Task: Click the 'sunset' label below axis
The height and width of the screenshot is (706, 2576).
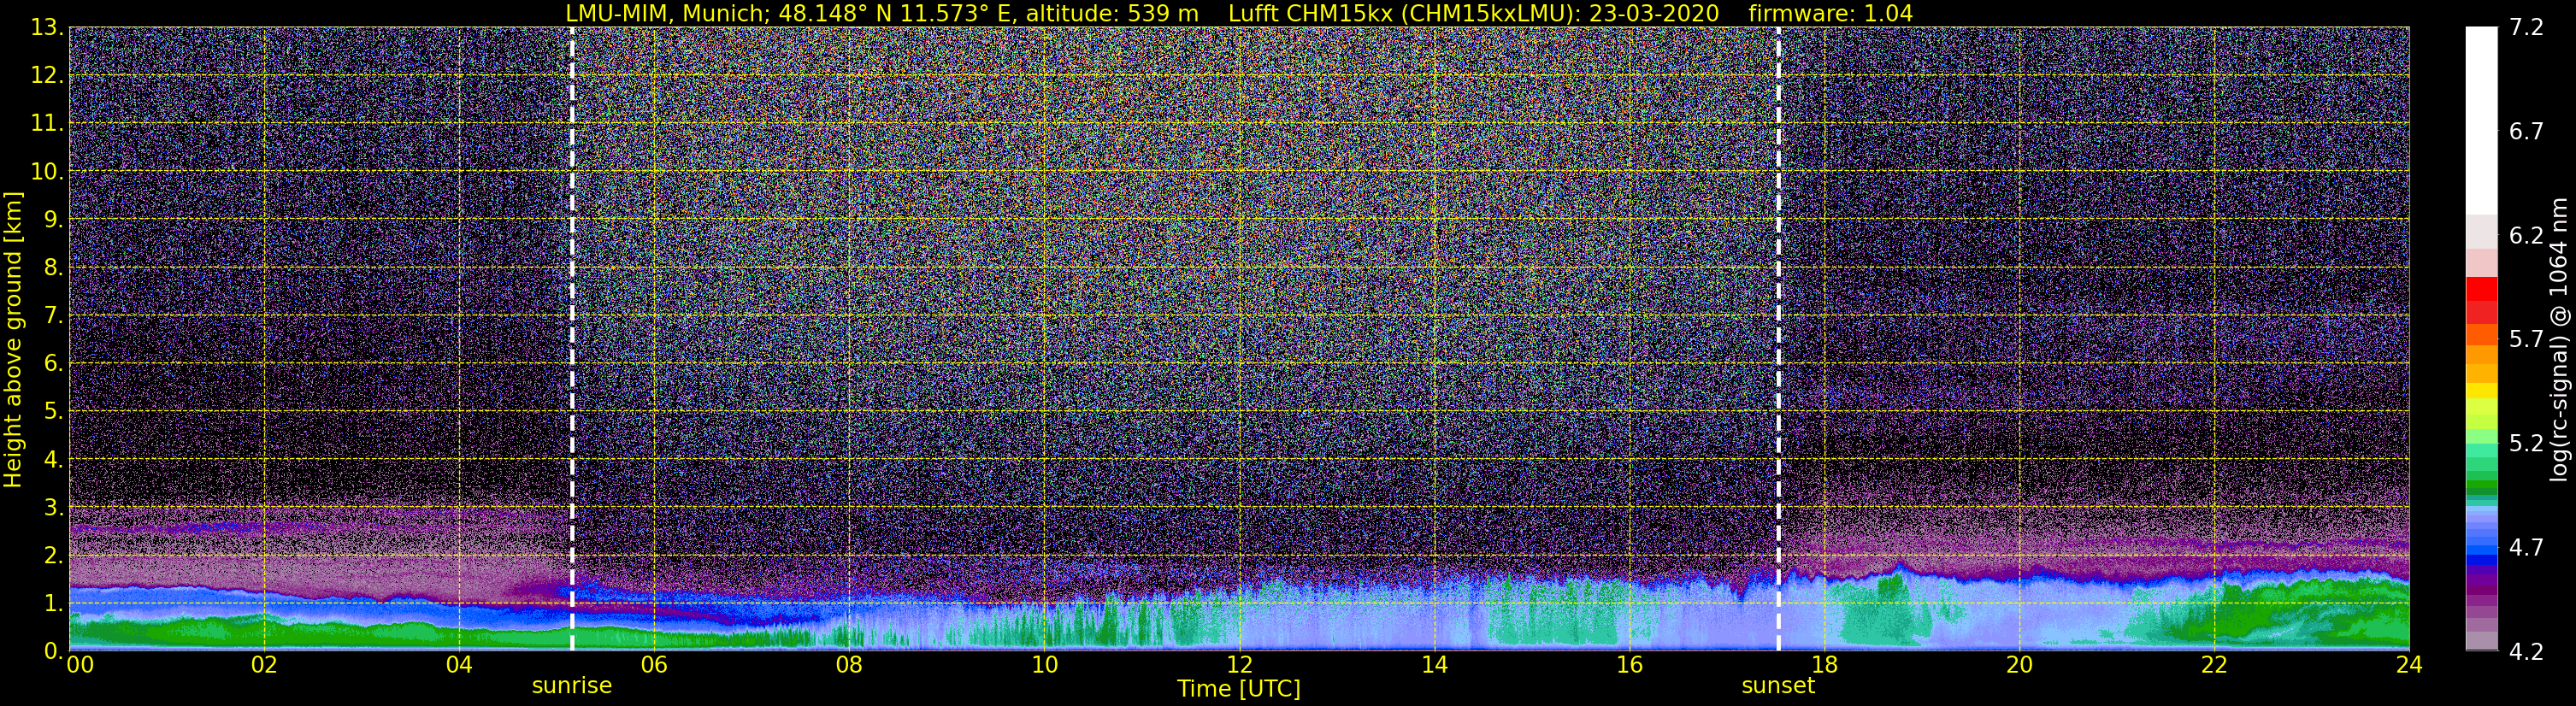Action: pyautogui.click(x=1777, y=686)
